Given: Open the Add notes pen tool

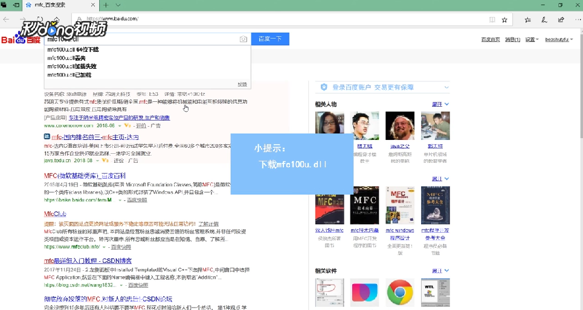Looking at the screenshot, I should coord(544,20).
